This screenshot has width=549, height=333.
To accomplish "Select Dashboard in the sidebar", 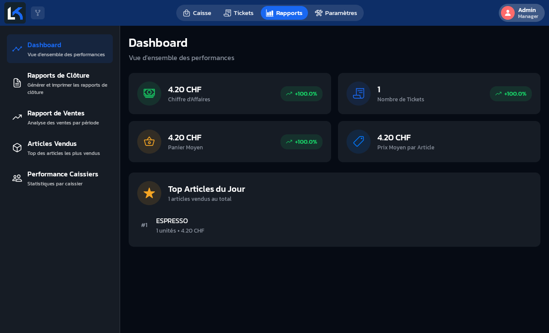I will pyautogui.click(x=60, y=49).
